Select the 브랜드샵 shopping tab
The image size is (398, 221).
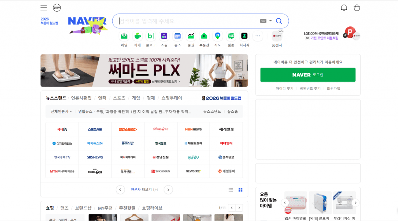click(83, 208)
